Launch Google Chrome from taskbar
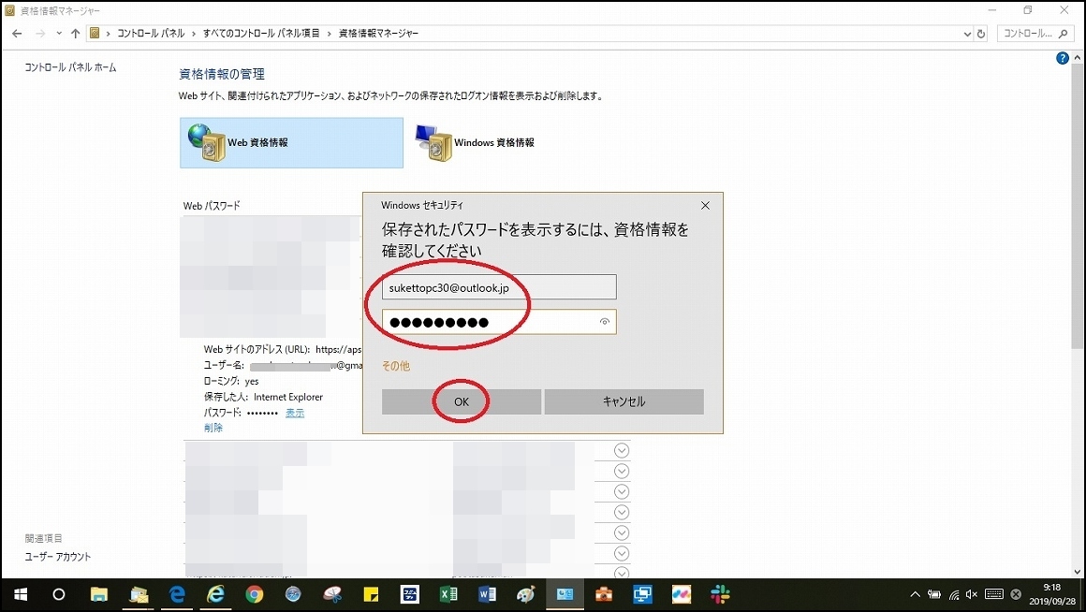 (255, 595)
